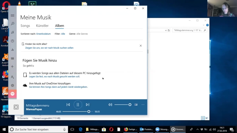Open Recent plays clock icon
The height and width of the screenshot is (133, 237).
click(x=13, y=41)
